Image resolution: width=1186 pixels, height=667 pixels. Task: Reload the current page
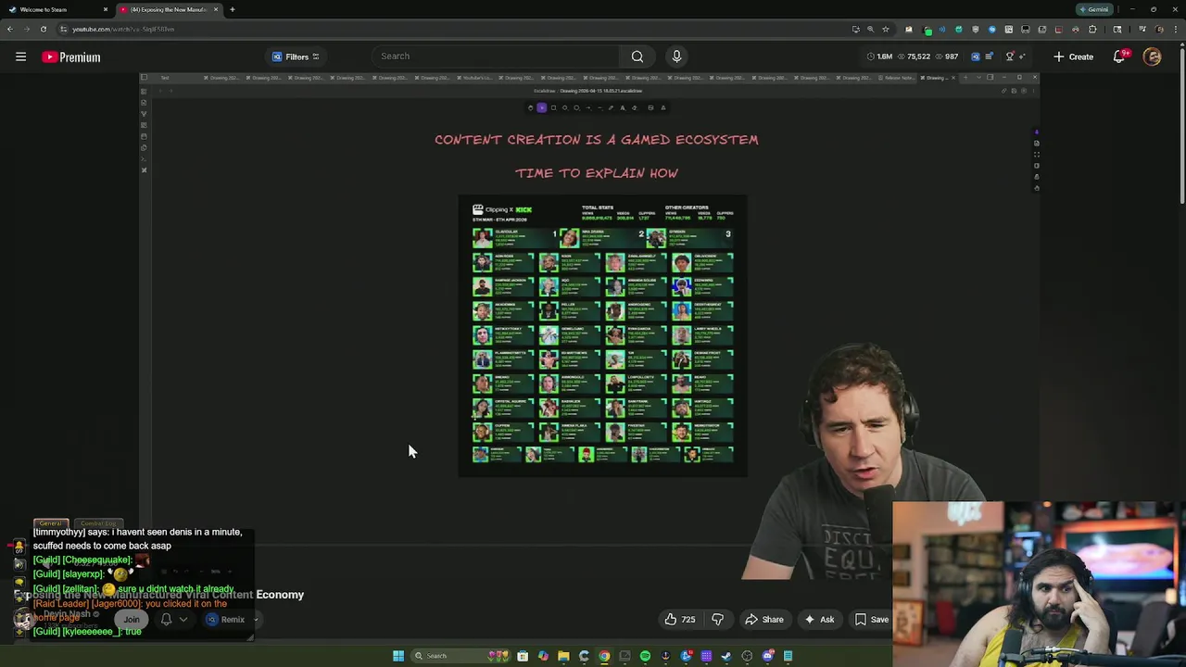[x=43, y=29]
